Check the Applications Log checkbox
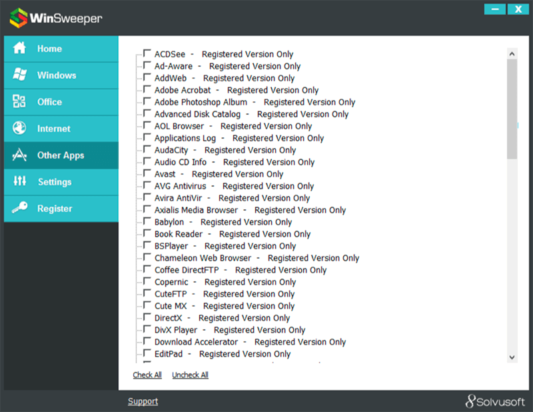Screen dimensions: 533x412 pos(147,137)
